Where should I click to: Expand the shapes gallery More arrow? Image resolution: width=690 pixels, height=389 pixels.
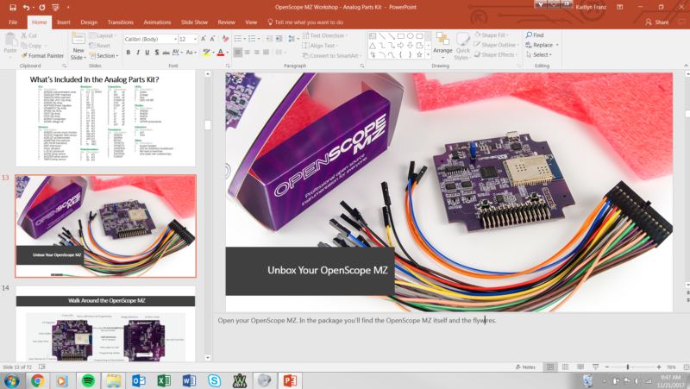(428, 54)
